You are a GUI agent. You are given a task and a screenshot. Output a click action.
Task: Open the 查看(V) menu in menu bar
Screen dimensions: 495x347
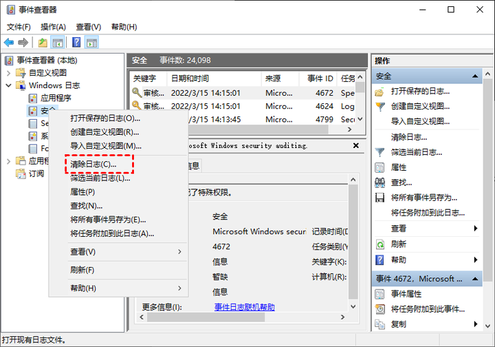(x=89, y=27)
